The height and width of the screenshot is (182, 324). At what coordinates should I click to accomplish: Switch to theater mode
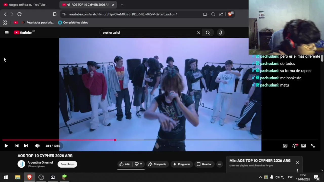(303, 146)
